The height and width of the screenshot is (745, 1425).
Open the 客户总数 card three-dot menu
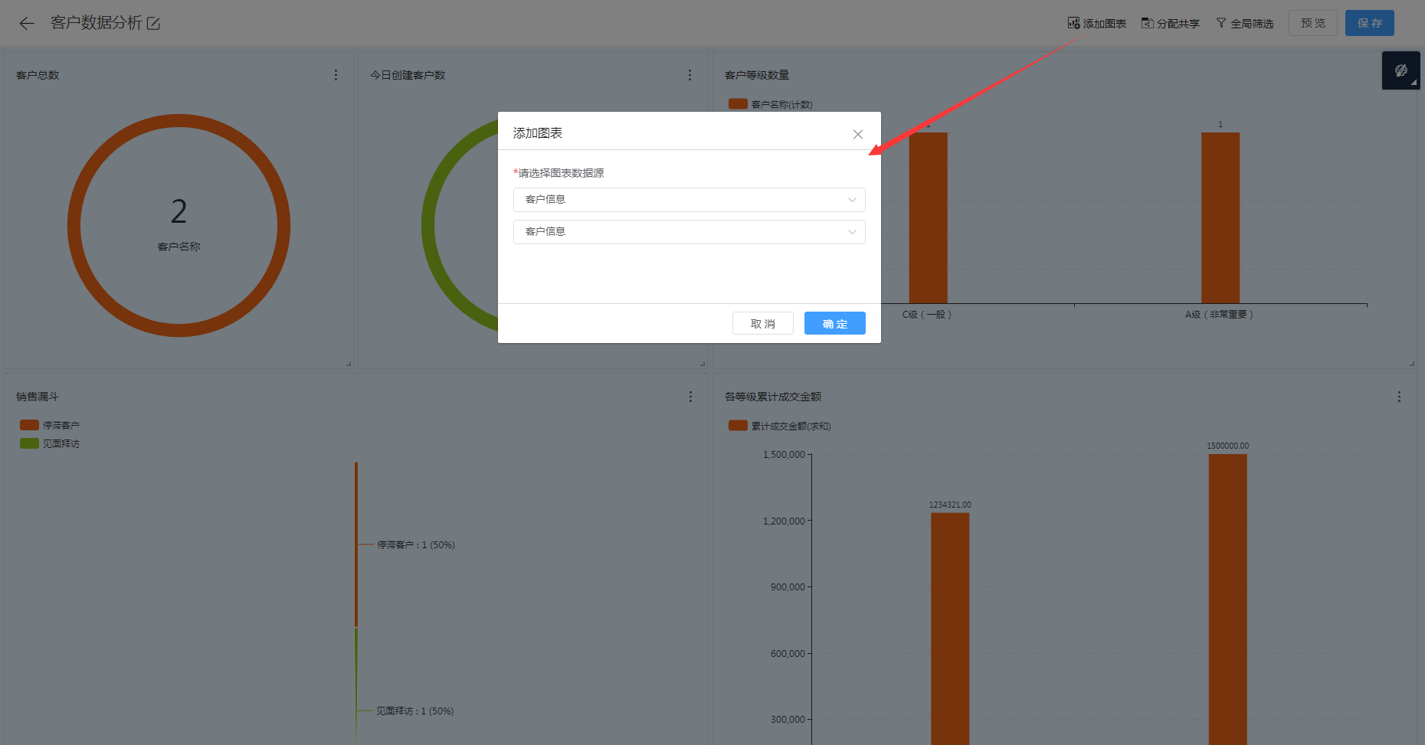pos(336,75)
